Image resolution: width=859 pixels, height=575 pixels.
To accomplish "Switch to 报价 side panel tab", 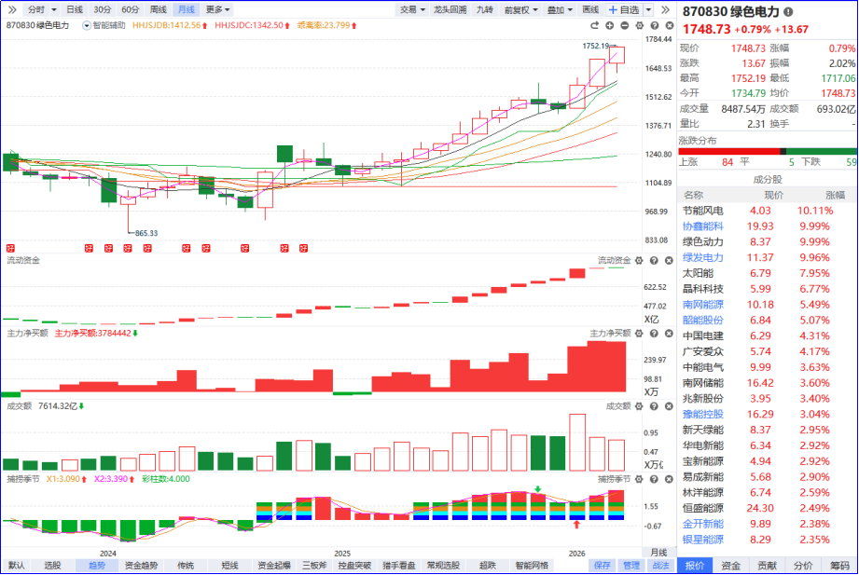I will (695, 566).
